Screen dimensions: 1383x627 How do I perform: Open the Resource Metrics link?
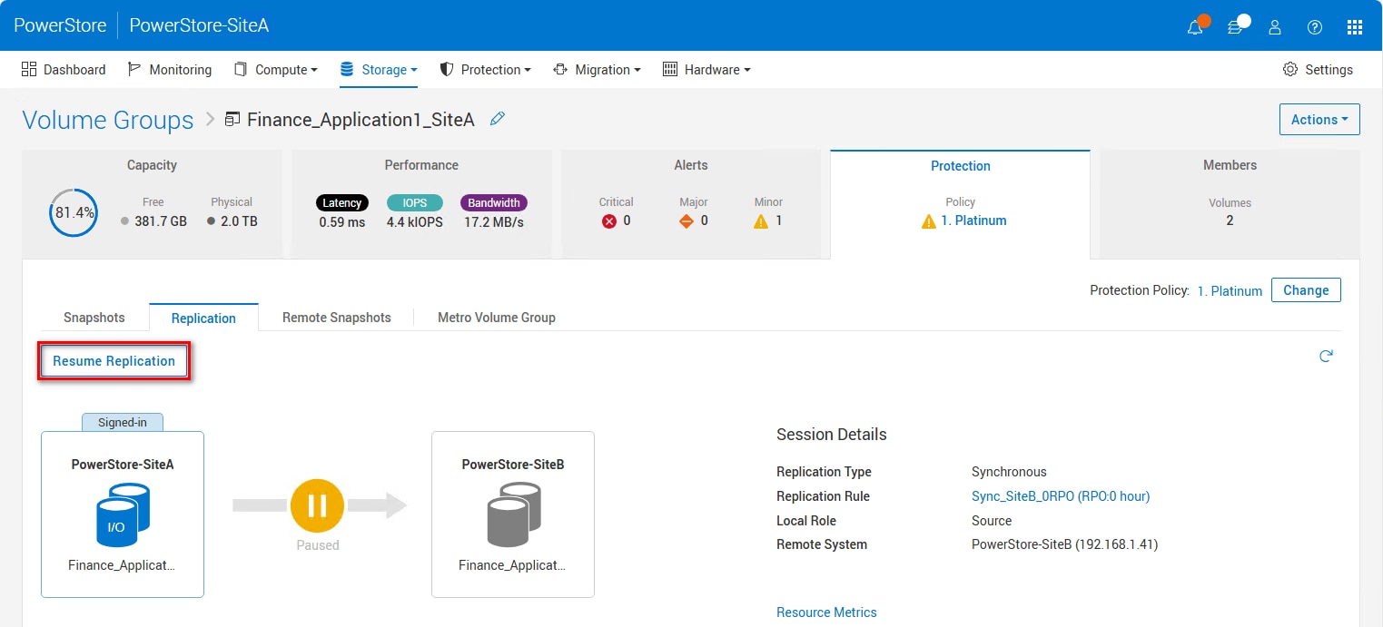tap(826, 612)
